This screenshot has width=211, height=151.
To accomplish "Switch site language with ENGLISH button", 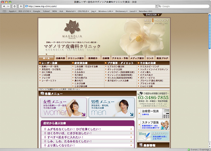I will click(x=152, y=15).
